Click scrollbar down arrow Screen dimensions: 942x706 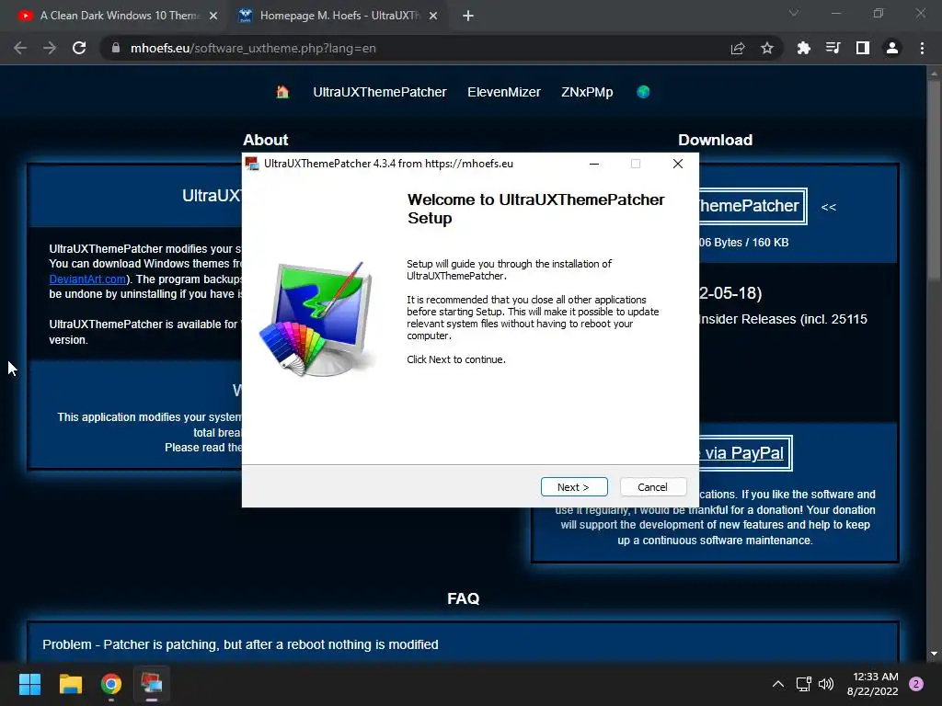934,654
